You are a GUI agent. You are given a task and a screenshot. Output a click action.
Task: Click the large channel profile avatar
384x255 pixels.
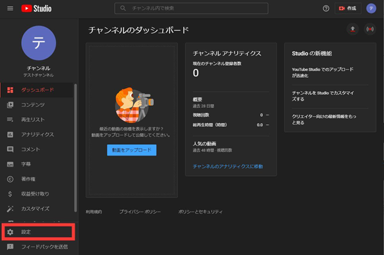coord(38,43)
